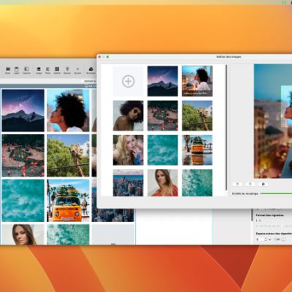This screenshot has width=292, height=292.
Task: Select the Bouton tool in the toolbar
Action: coord(67,70)
